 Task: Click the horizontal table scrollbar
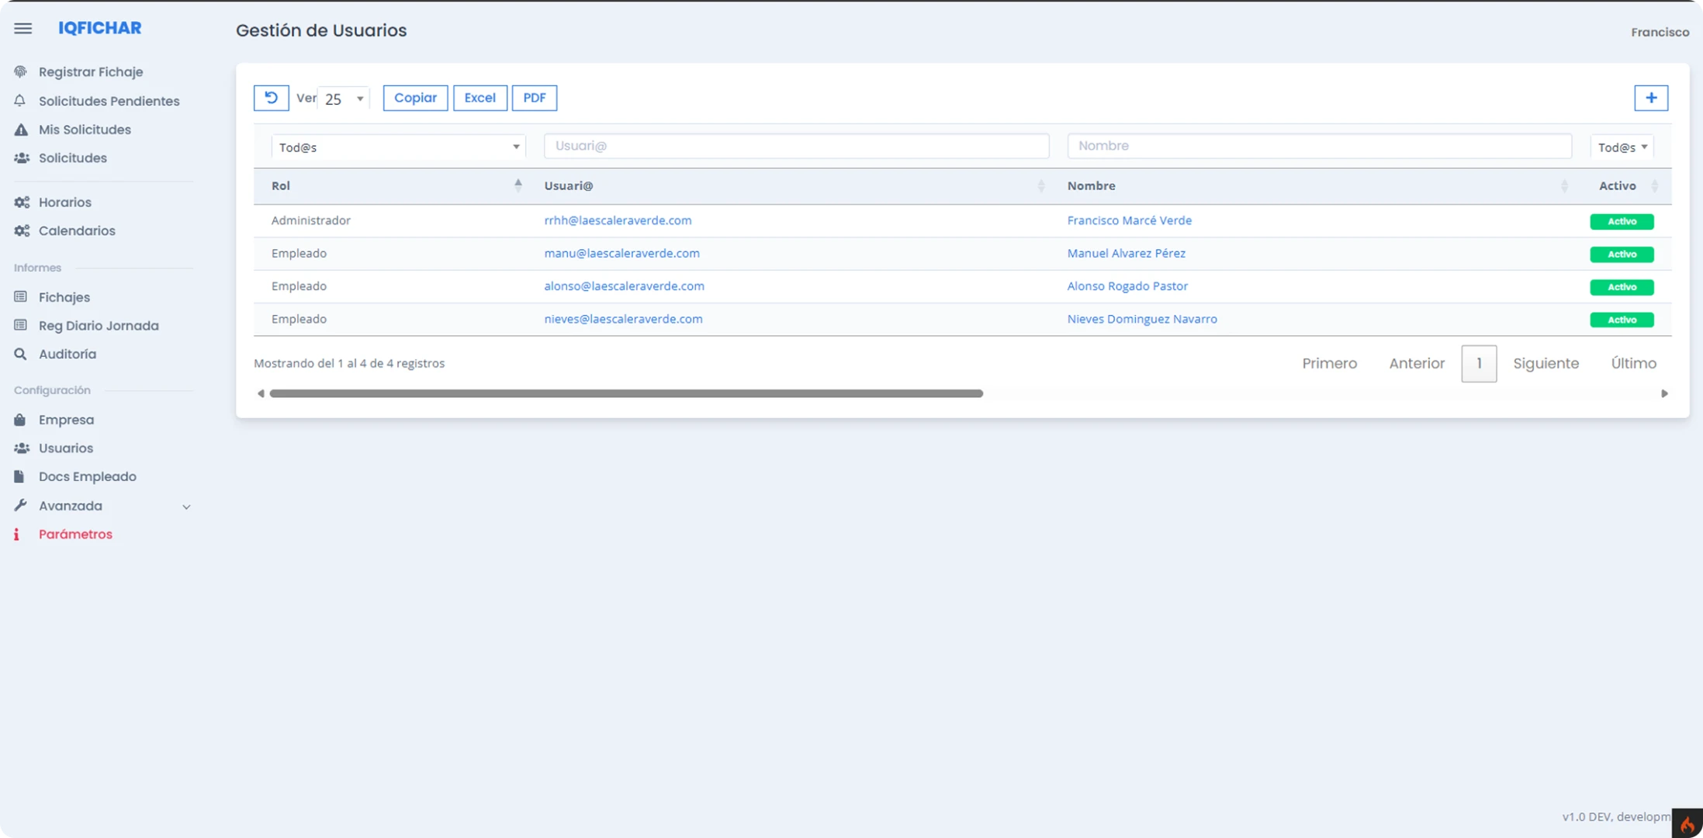pos(626,393)
